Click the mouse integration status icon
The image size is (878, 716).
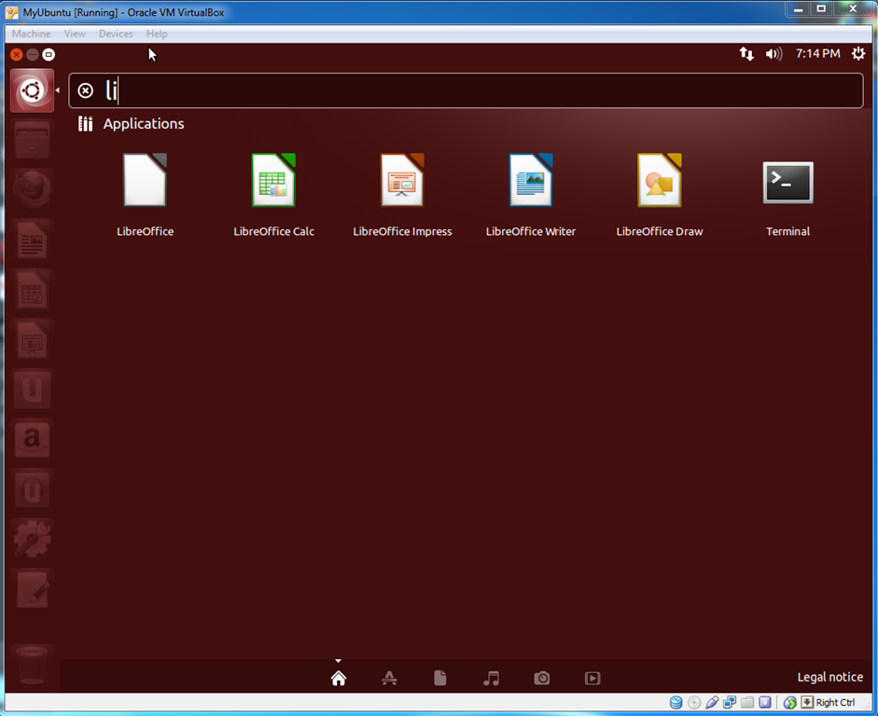click(x=789, y=703)
